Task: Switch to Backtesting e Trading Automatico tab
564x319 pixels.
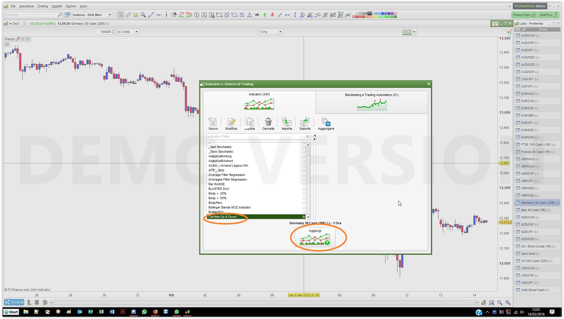Action: (372, 102)
